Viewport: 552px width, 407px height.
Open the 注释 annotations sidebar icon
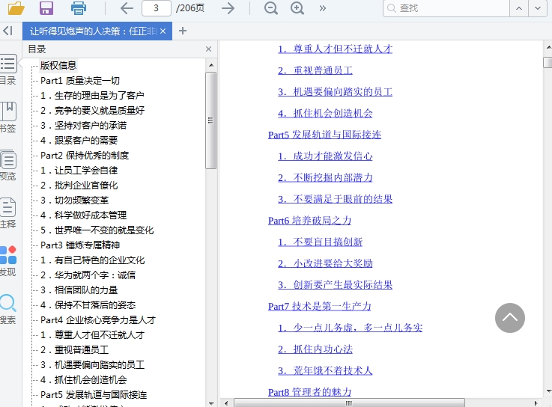point(7,213)
